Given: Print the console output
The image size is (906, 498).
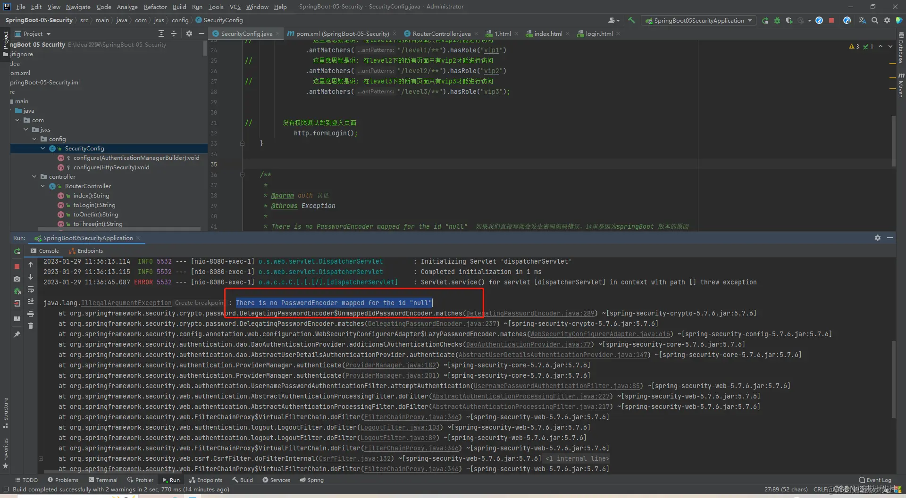Looking at the screenshot, I should click(x=31, y=314).
